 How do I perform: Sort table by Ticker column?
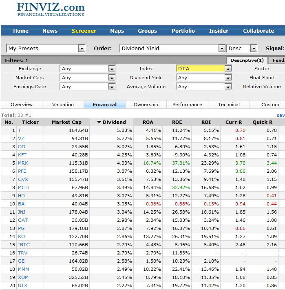click(31, 122)
